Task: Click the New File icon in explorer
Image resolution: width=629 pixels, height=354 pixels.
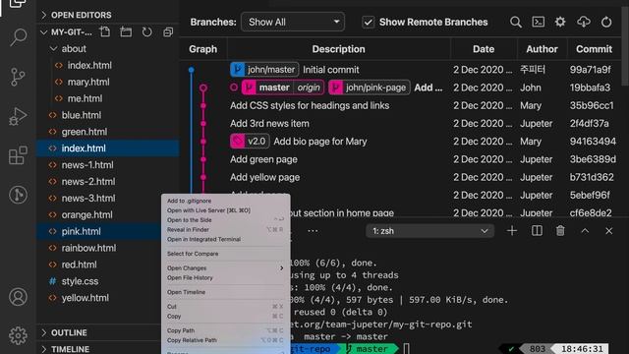Action: tap(105, 31)
